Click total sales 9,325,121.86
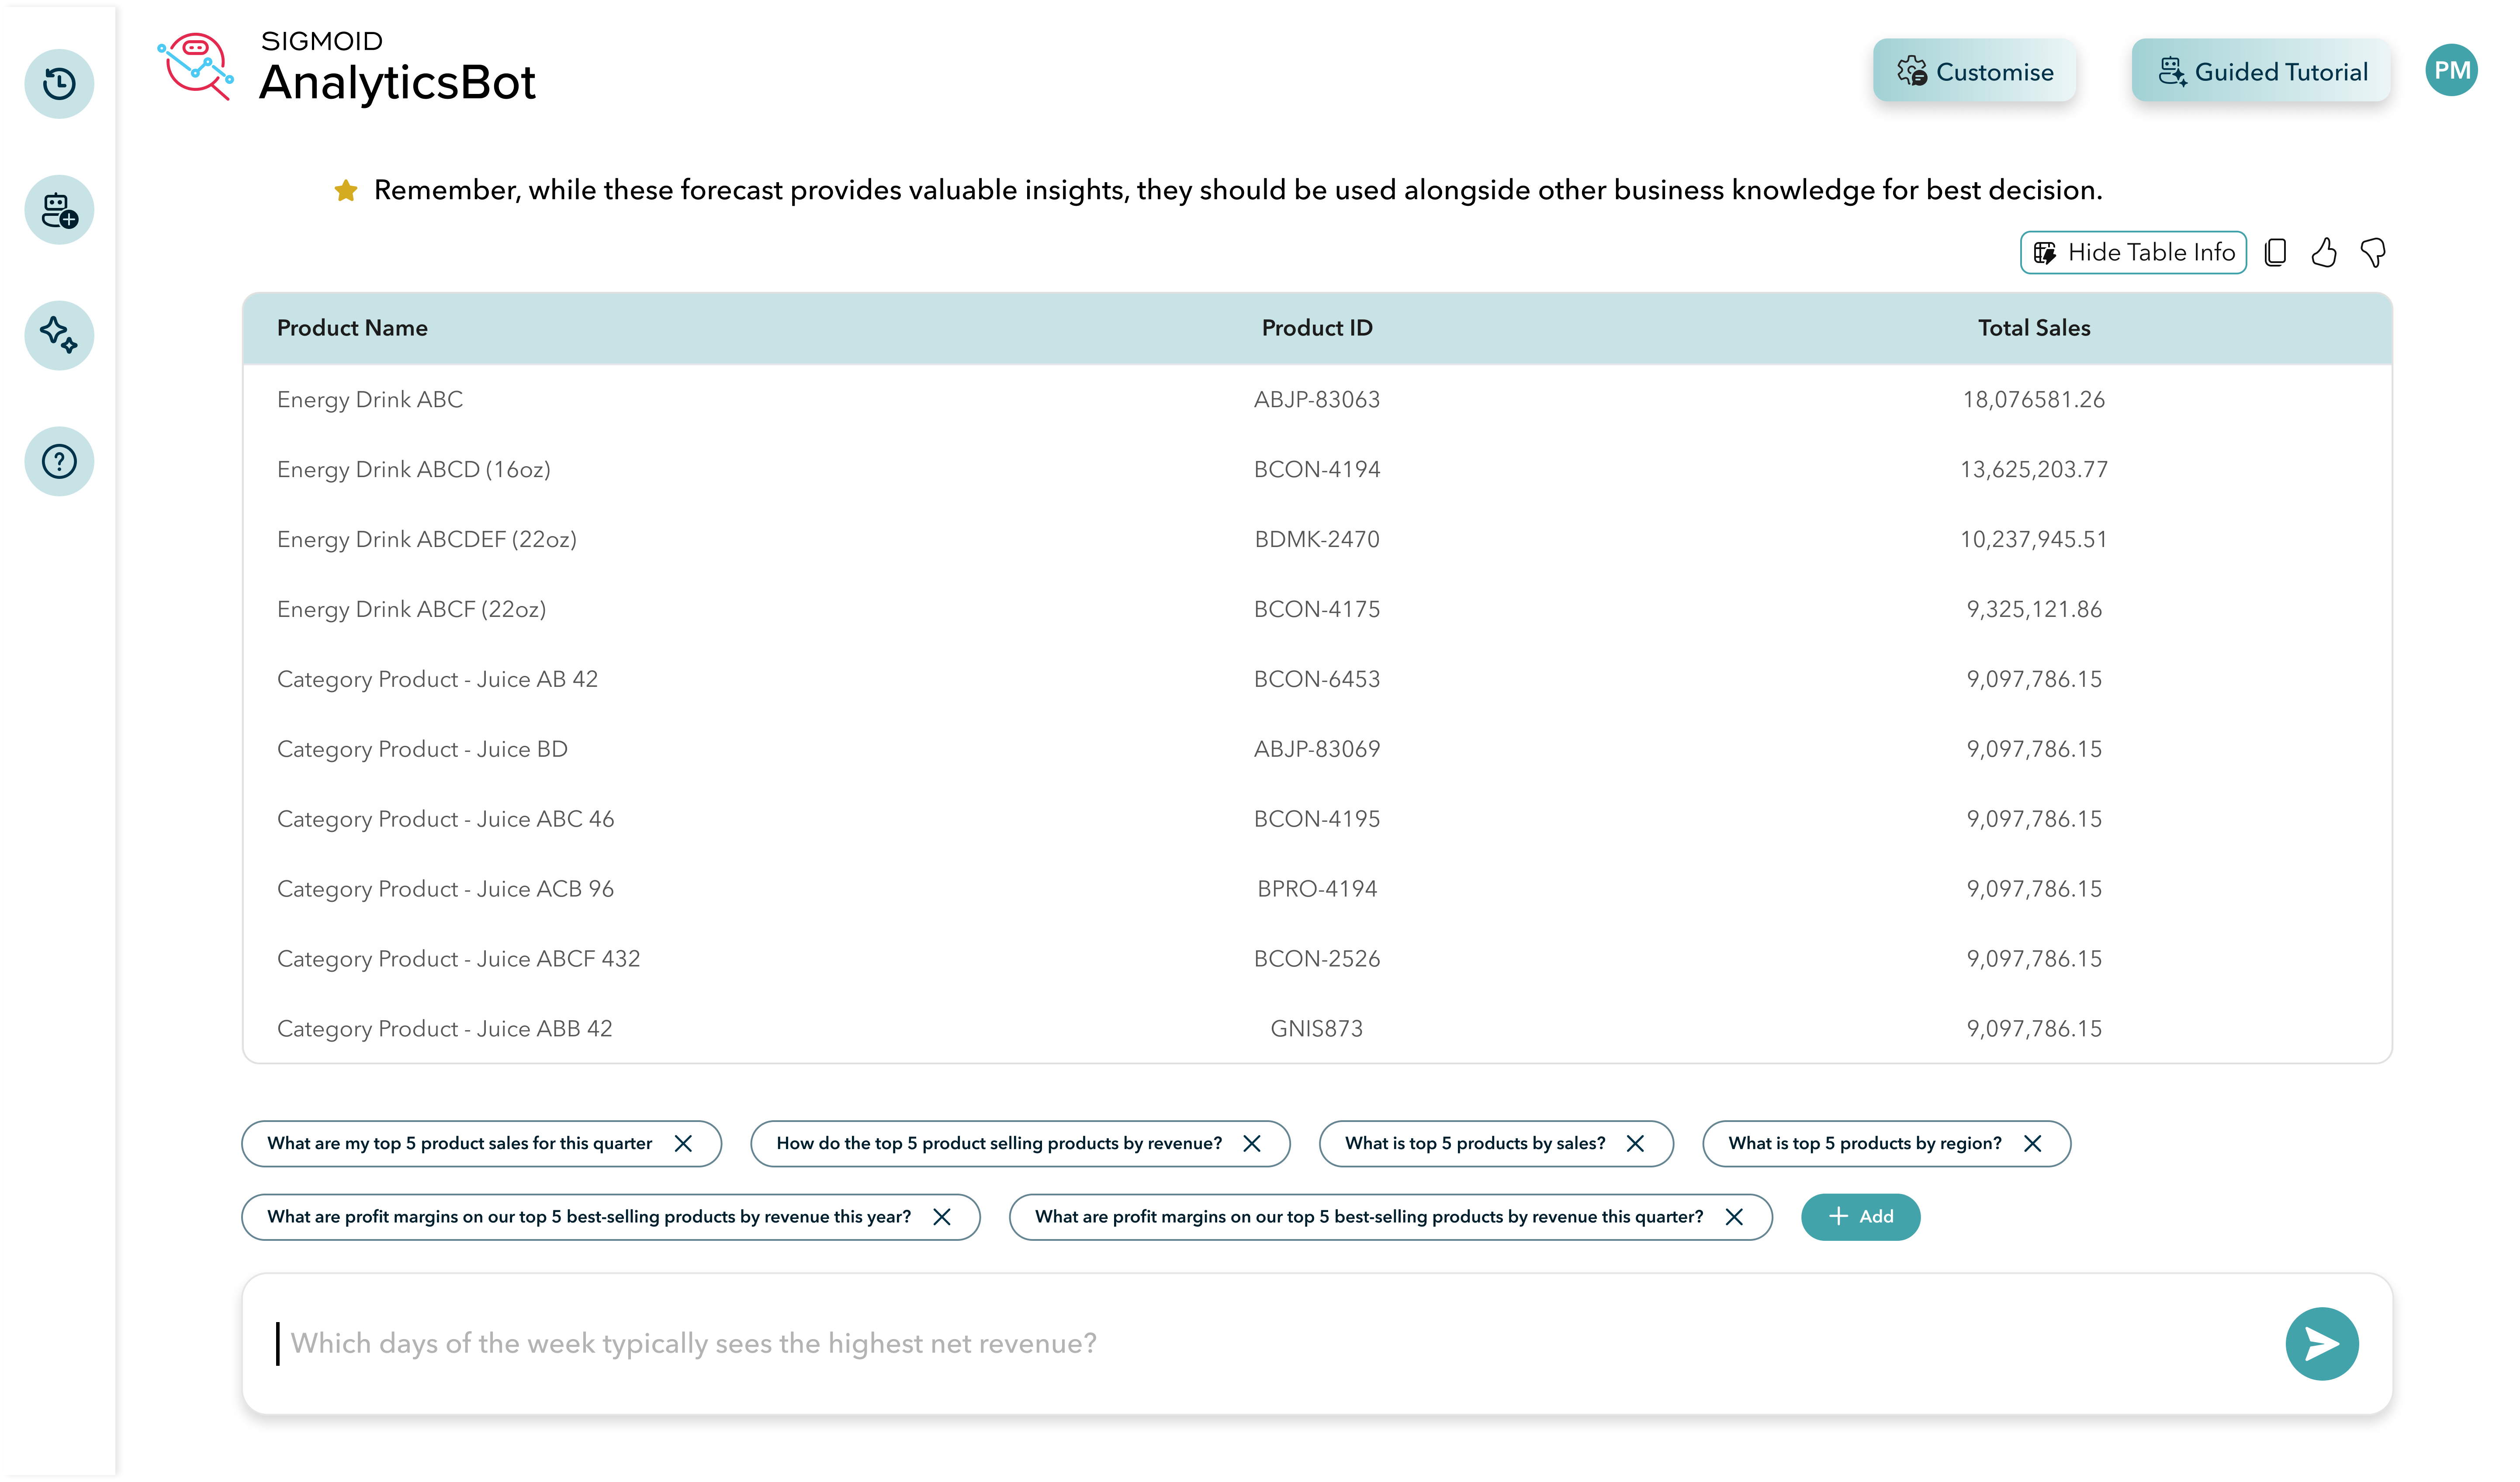The image size is (2520, 1482). pyautogui.click(x=2034, y=610)
